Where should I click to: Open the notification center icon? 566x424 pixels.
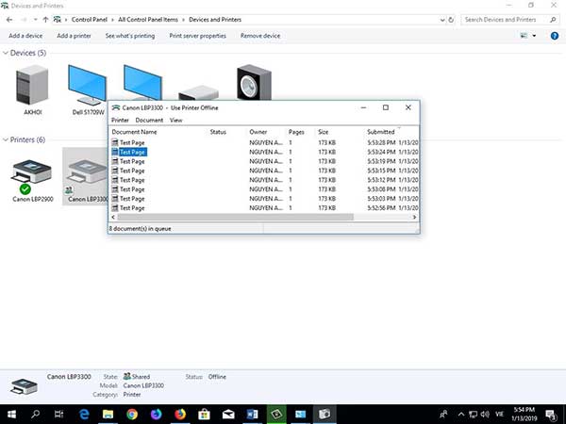(551, 415)
